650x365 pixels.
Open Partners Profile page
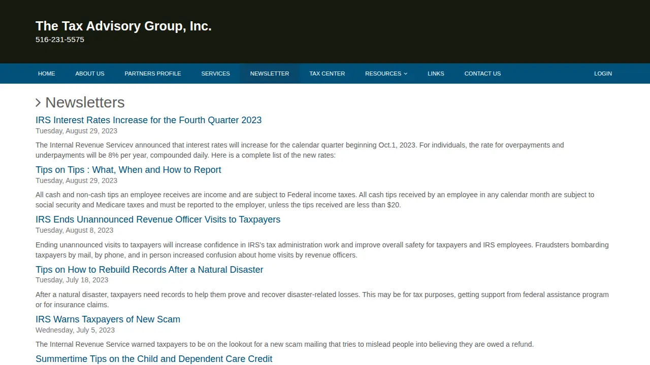click(153, 74)
